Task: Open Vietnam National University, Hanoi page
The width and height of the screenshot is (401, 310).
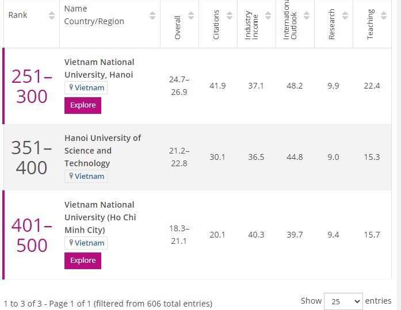Action: pyautogui.click(x=100, y=68)
